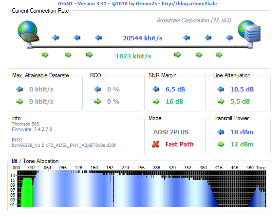Click the Thomson 585 info text
Image resolution: width=279 pixels, height=217 pixels.
(x=25, y=124)
